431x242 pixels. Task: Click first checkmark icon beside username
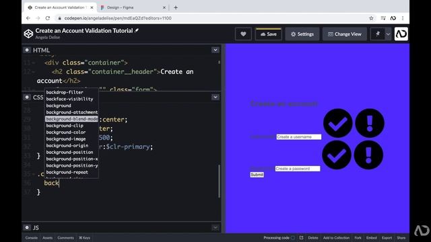point(338,123)
